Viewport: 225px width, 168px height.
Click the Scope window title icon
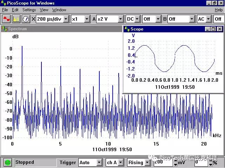tap(127, 29)
